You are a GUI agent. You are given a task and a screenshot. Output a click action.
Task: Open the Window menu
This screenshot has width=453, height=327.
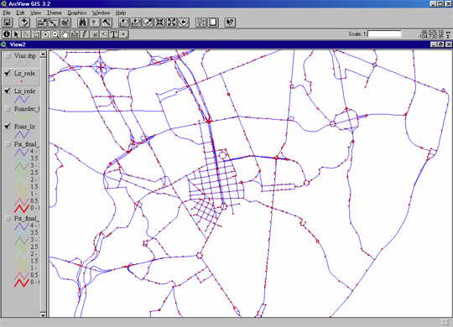(x=101, y=13)
